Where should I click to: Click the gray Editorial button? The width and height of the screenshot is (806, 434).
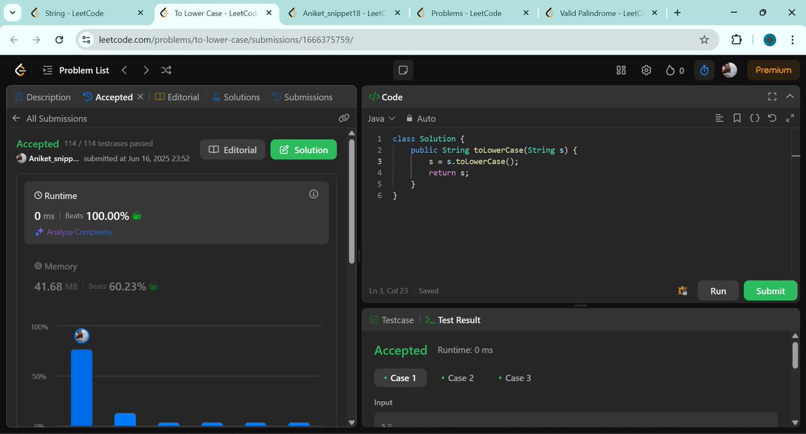[x=232, y=150]
